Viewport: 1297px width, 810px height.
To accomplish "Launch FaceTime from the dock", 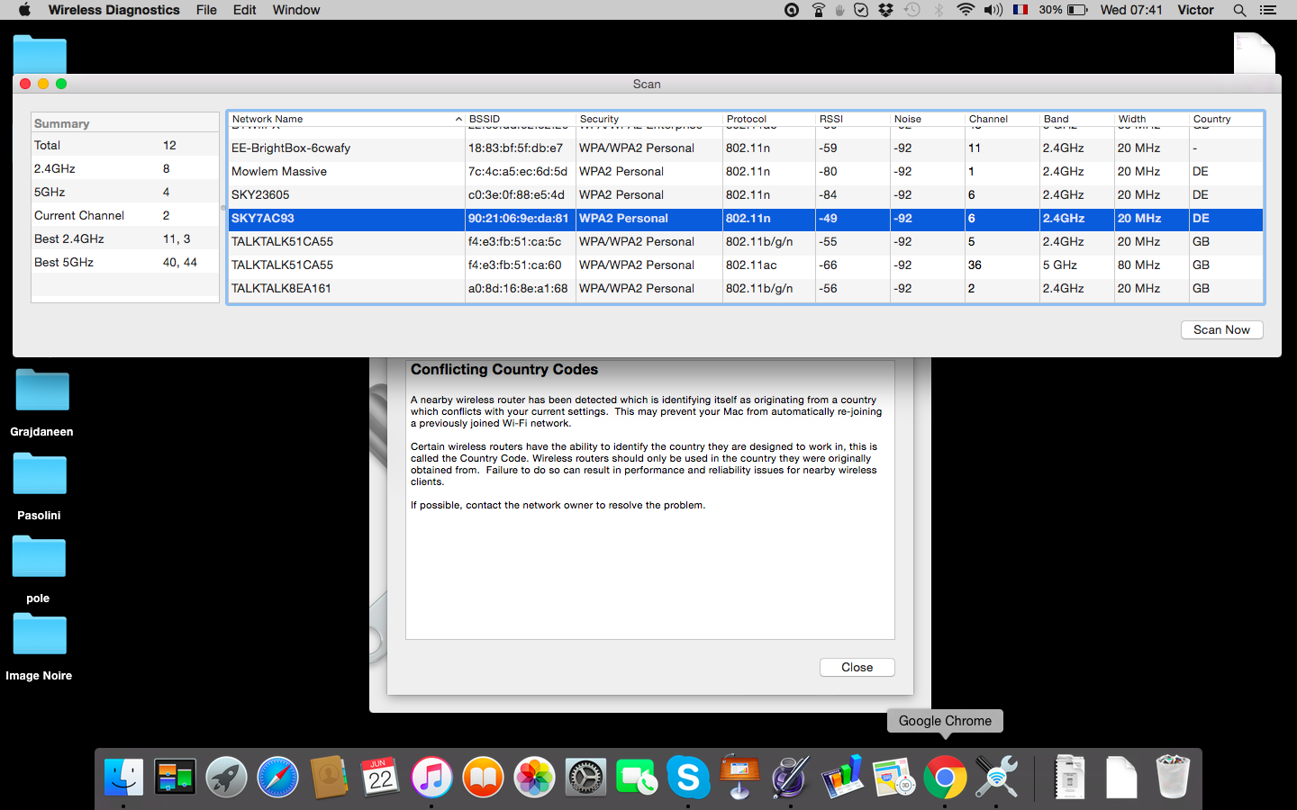I will [x=637, y=777].
